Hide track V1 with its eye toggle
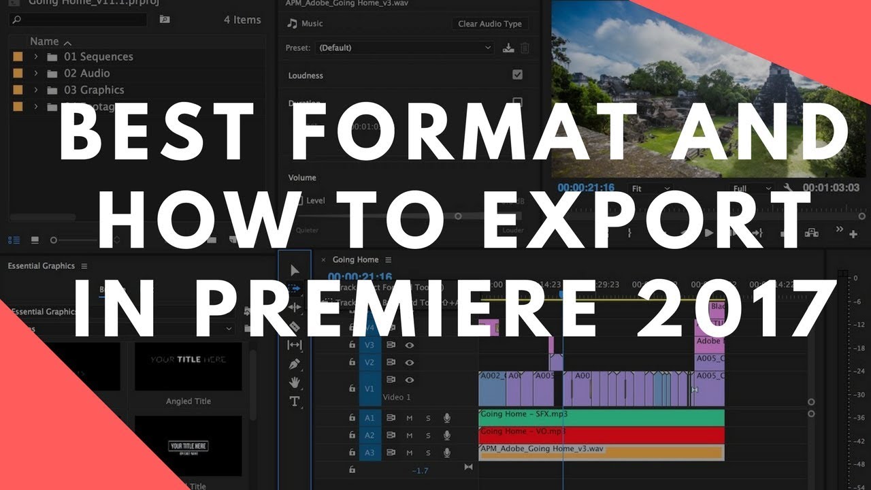 coord(410,380)
